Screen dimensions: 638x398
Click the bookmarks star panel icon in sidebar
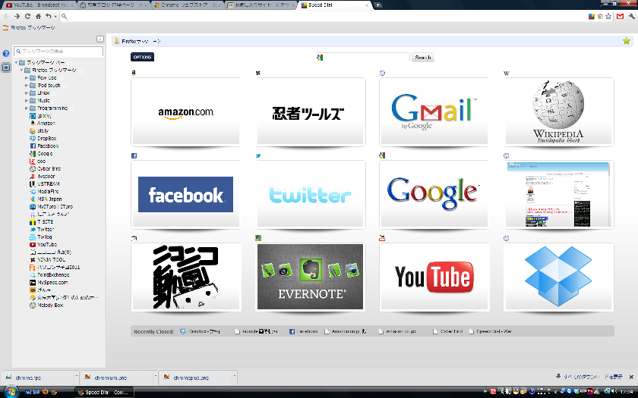pyautogui.click(x=6, y=67)
